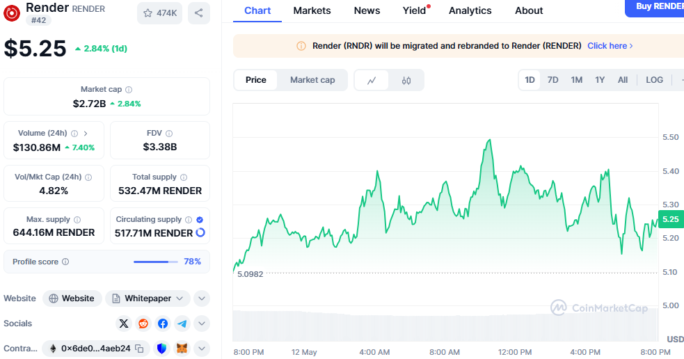Toggle LOG scale
The image size is (684, 359).
point(654,80)
